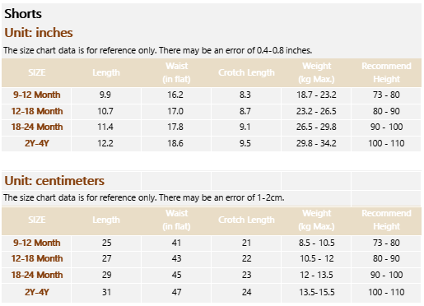Click the weight range 29.8 - 34.2
Image resolution: width=424 pixels, height=306 pixels.
tap(316, 143)
